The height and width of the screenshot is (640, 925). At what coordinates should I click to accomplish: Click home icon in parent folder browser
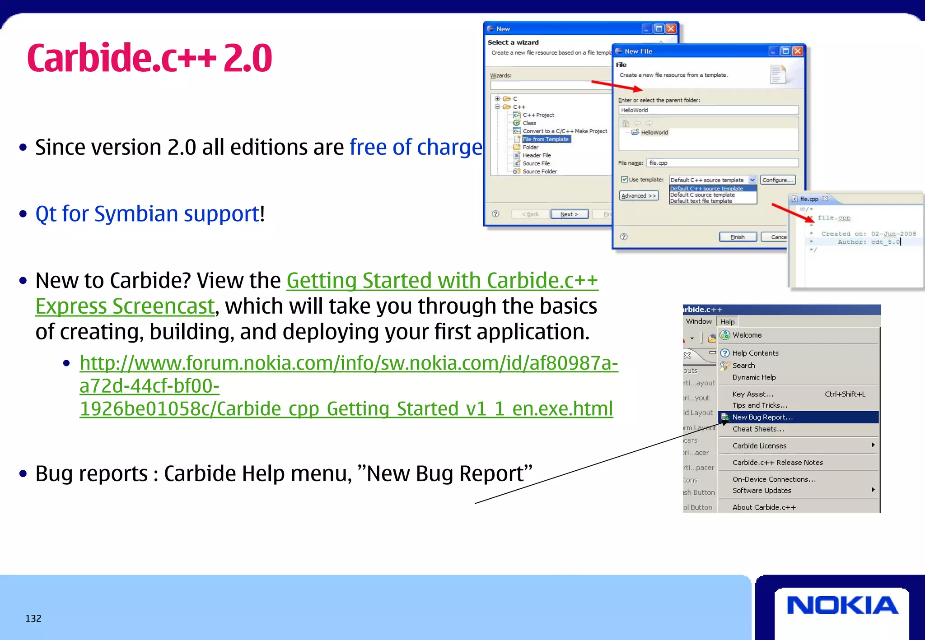pos(626,123)
